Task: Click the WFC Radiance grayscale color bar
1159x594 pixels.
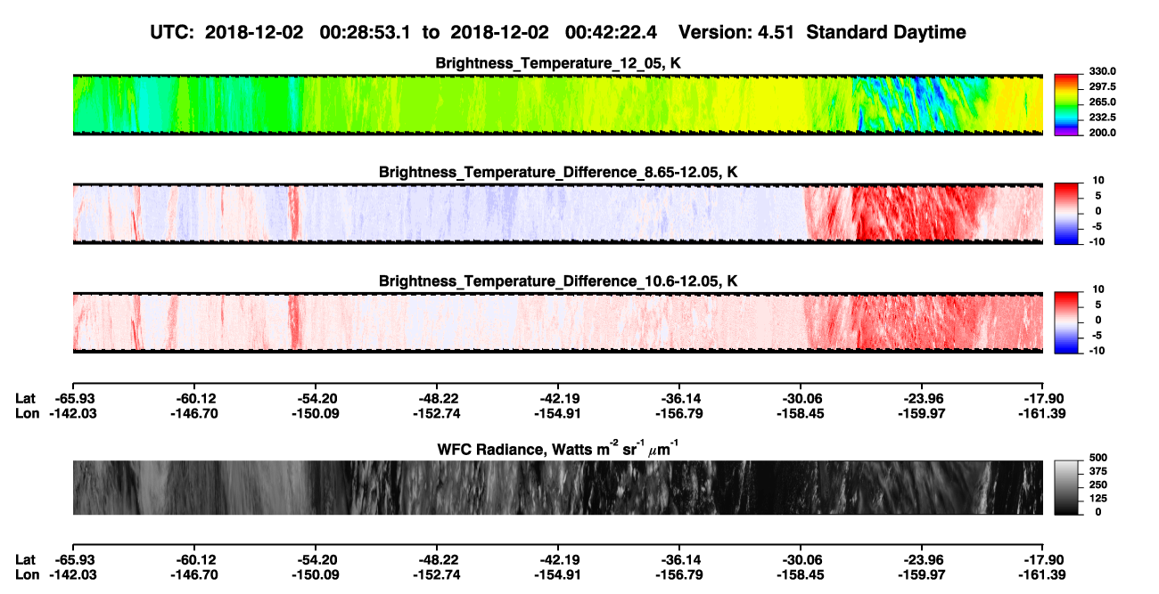Action: click(1068, 486)
